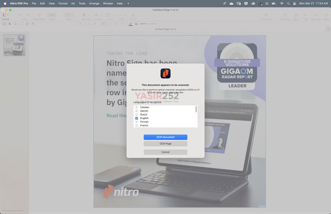This screenshot has width=331, height=214.
Task: Click the battery status icon
Action: point(274,4)
